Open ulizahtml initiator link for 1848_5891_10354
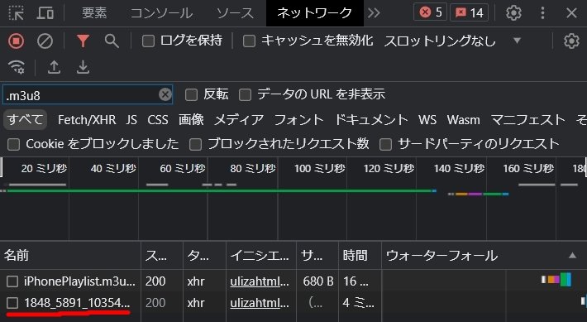This screenshot has height=322, width=587. pyautogui.click(x=260, y=303)
